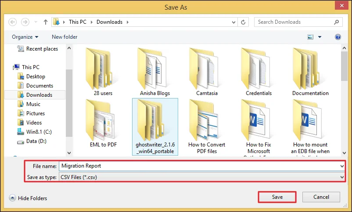This screenshot has width=352, height=212.
Task: Open the Help icon
Action: point(338,37)
